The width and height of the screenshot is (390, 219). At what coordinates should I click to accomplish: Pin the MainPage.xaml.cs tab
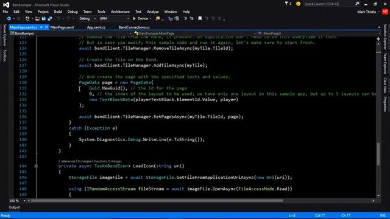point(41,27)
